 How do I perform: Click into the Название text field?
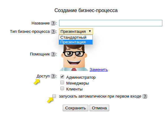(111, 23)
